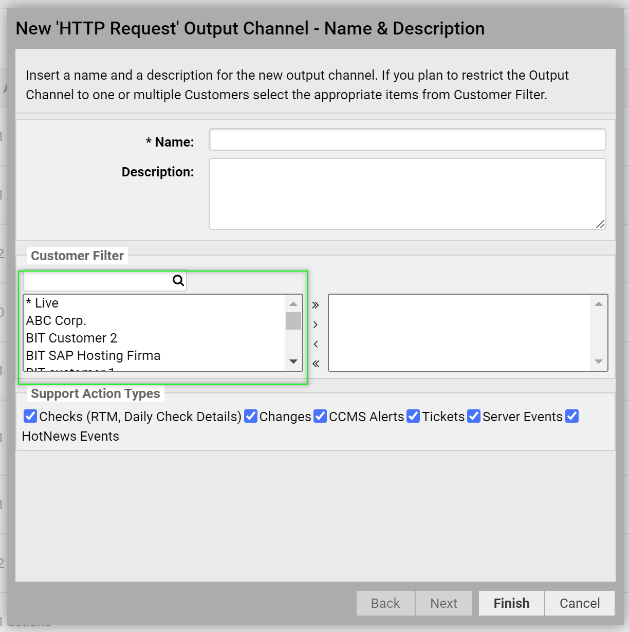Screen dimensions: 629x632
Task: Click the double left-arrow to remove all customers
Action: 316,363
